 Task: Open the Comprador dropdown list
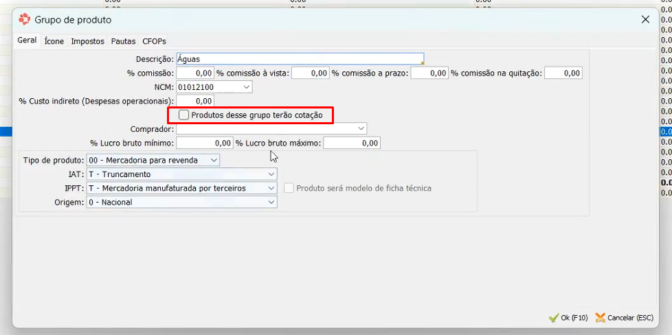pos(361,128)
